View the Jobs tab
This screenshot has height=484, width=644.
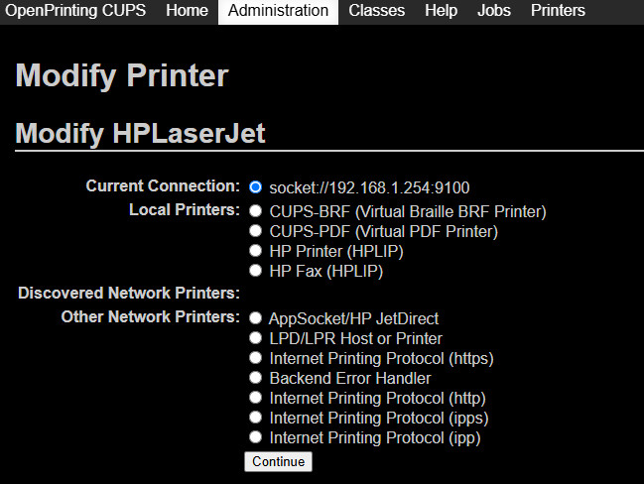494,11
